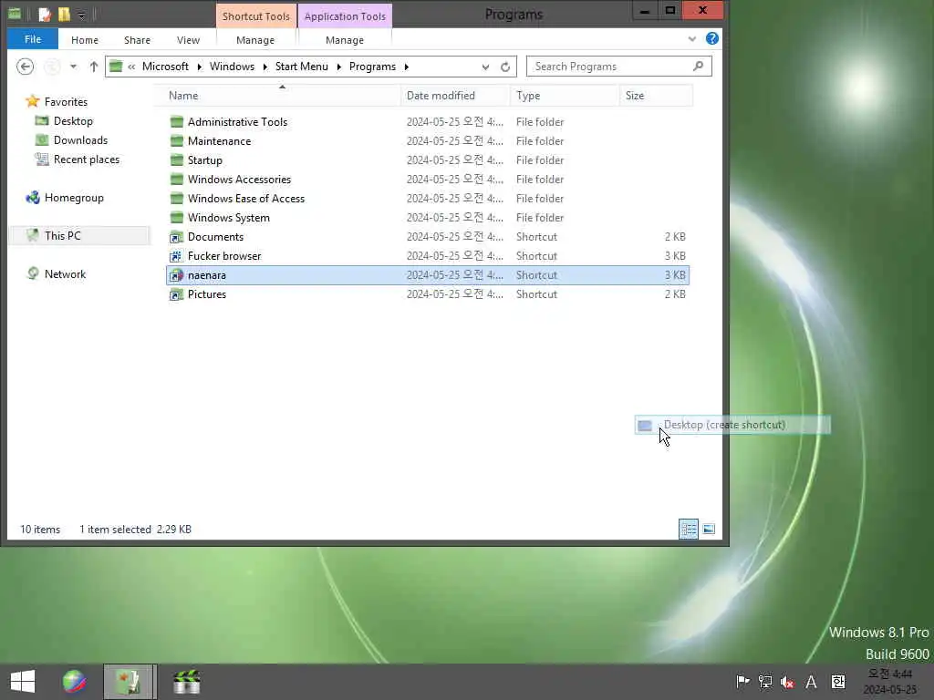Sort by the Name column header
The height and width of the screenshot is (700, 934).
pyautogui.click(x=182, y=95)
